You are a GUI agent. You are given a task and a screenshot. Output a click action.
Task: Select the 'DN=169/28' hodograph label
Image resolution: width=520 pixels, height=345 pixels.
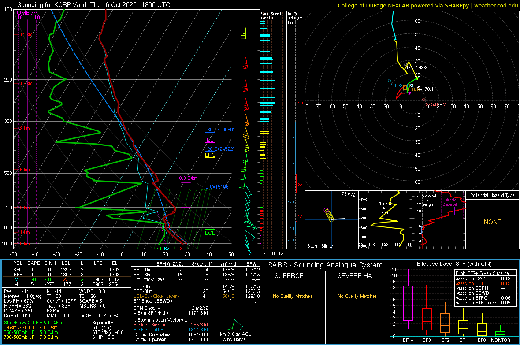click(x=419, y=67)
